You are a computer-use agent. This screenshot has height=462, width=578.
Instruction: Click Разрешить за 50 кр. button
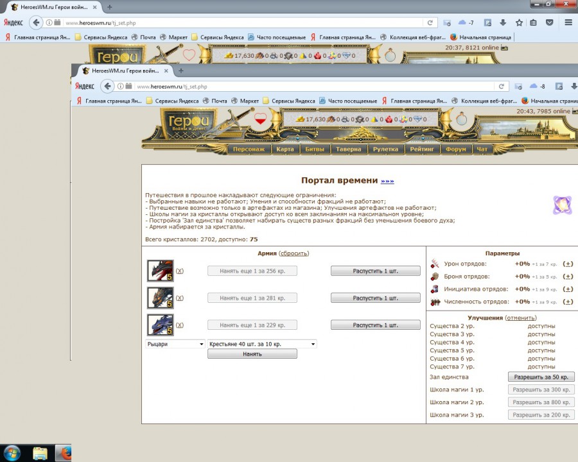point(541,377)
